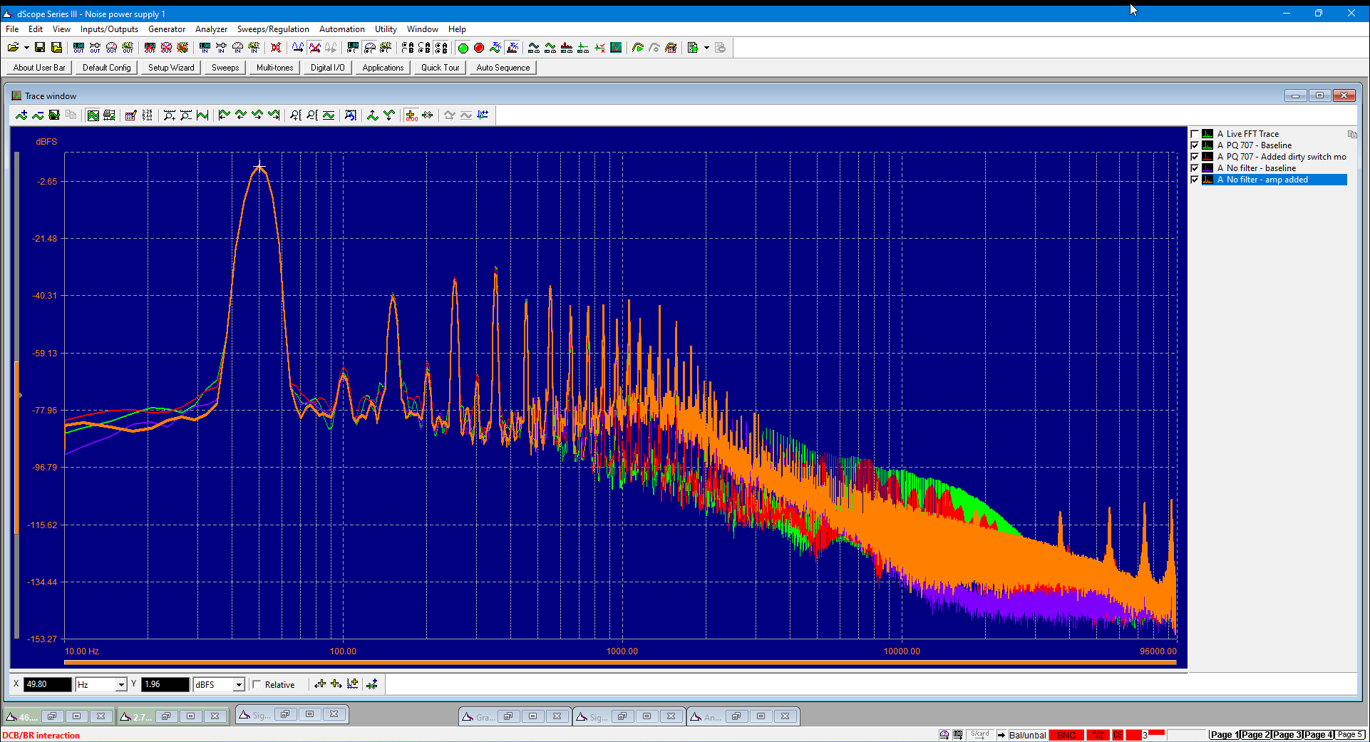The image size is (1370, 742).
Task: Open the Hz unit dropdown
Action: (121, 685)
